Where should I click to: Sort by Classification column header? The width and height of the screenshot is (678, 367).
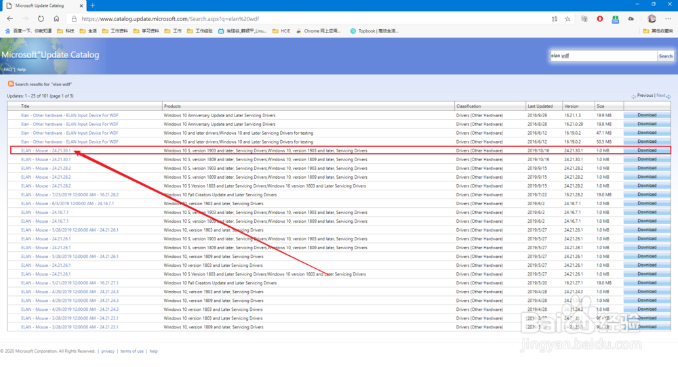click(468, 106)
